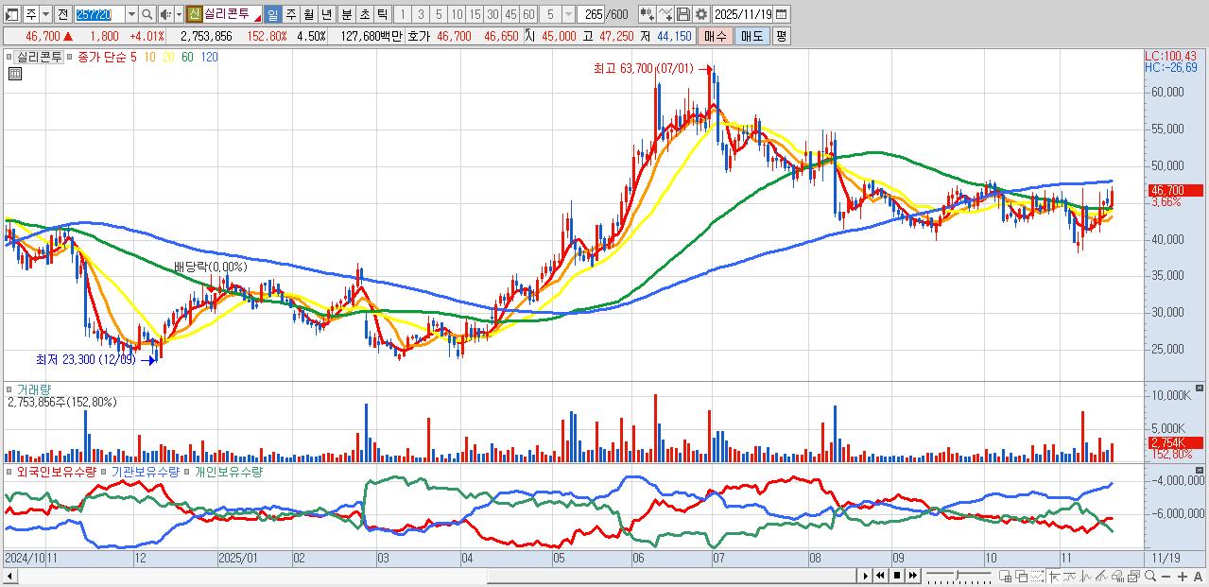The width and height of the screenshot is (1209, 587).
Task: Click the A text size icon
Action: [x=1198, y=577]
